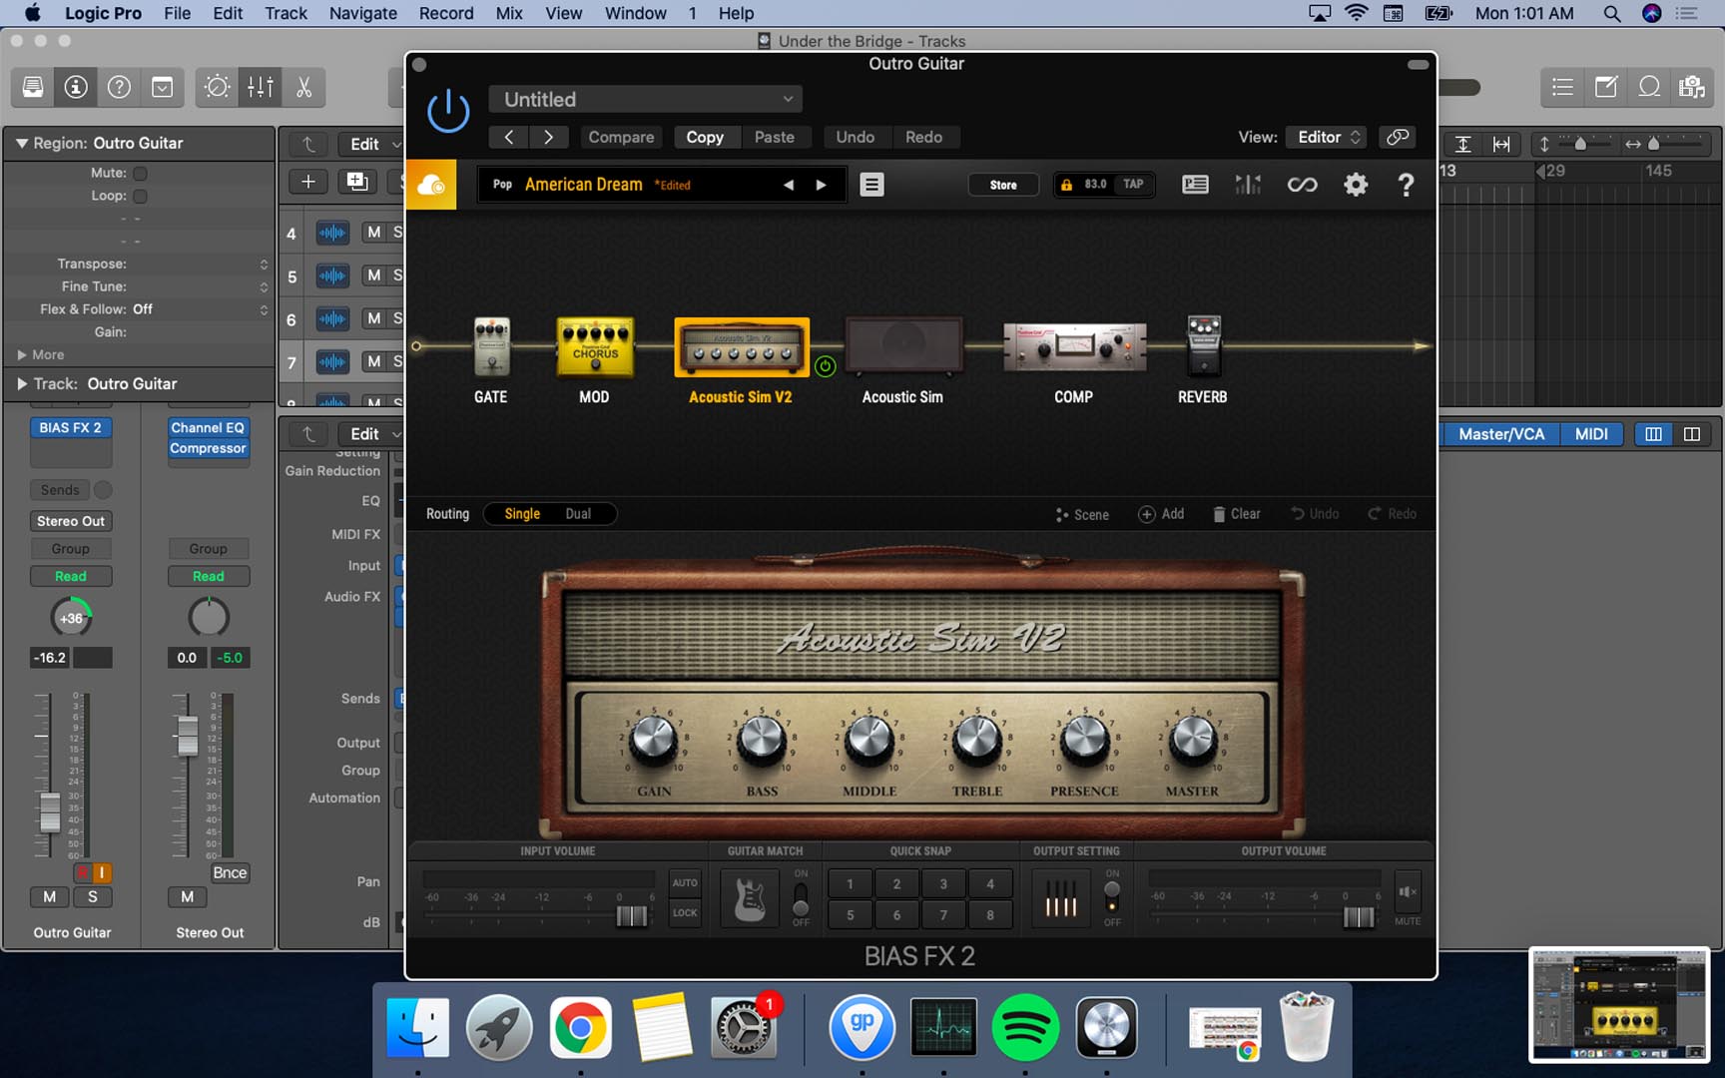The width and height of the screenshot is (1725, 1078).
Task: Select the Acoustic Sim cabinet
Action: [903, 345]
